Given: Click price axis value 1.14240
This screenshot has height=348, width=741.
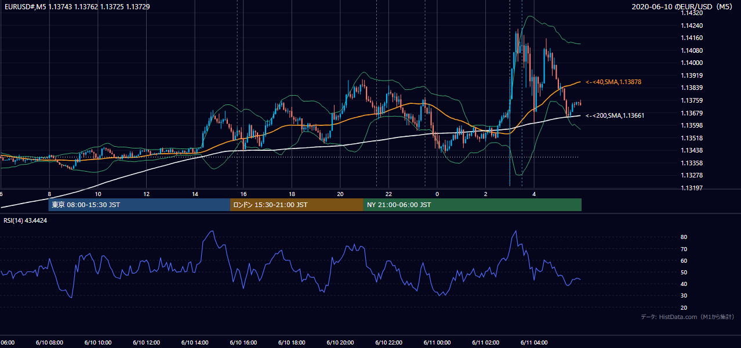Looking at the screenshot, I should (x=691, y=26).
